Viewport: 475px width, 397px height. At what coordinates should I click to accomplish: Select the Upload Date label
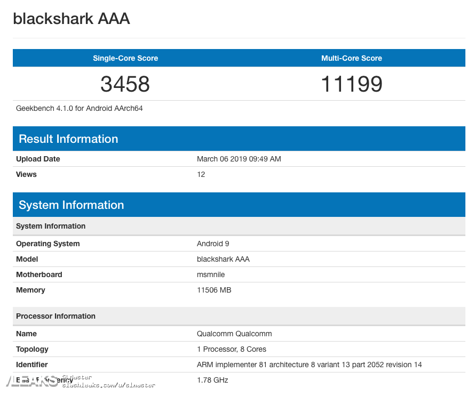(x=38, y=159)
